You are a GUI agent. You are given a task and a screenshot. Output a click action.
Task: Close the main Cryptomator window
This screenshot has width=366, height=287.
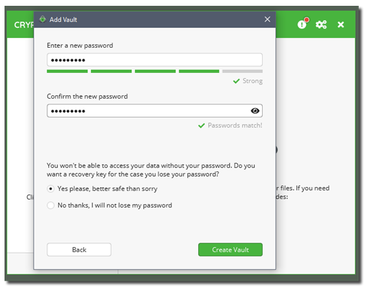pyautogui.click(x=341, y=25)
